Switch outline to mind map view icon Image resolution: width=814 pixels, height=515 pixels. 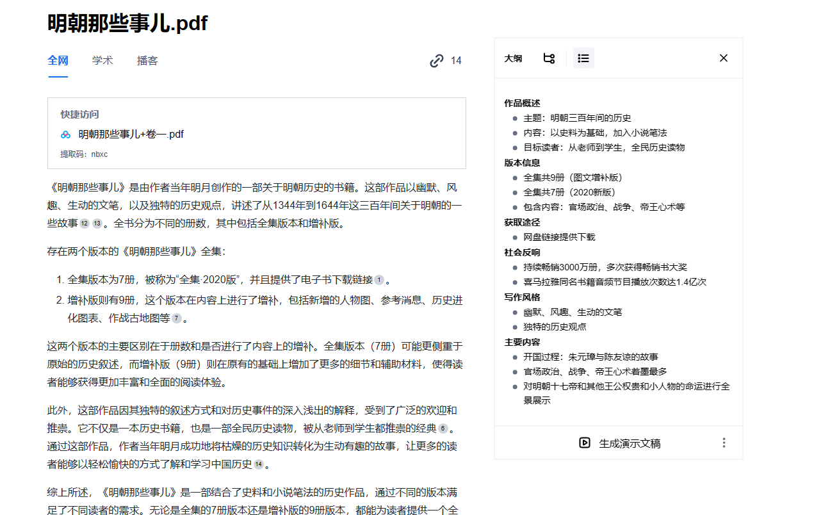[549, 58]
